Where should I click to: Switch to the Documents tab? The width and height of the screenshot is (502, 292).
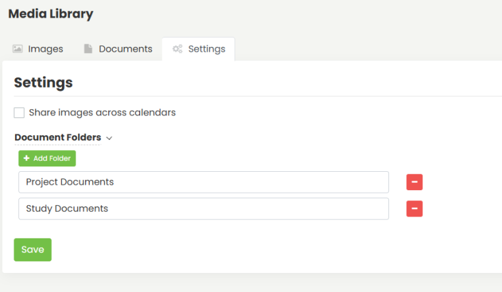118,49
